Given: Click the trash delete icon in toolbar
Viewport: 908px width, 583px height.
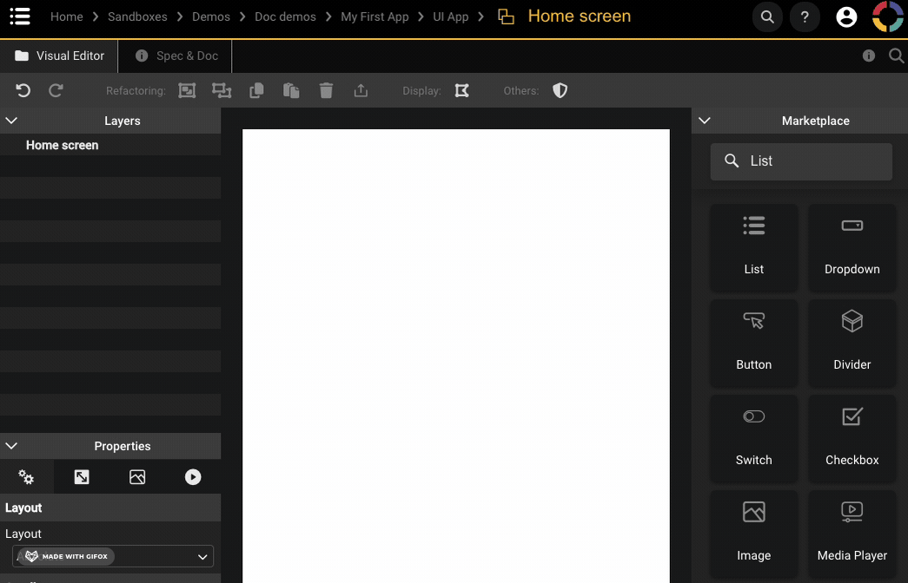Looking at the screenshot, I should coord(326,90).
